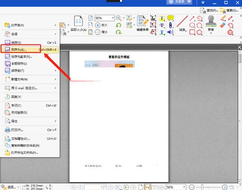This screenshot has width=242, height=190.
Task: Toggle Single Page layout in the status bar
Action: coord(141,187)
